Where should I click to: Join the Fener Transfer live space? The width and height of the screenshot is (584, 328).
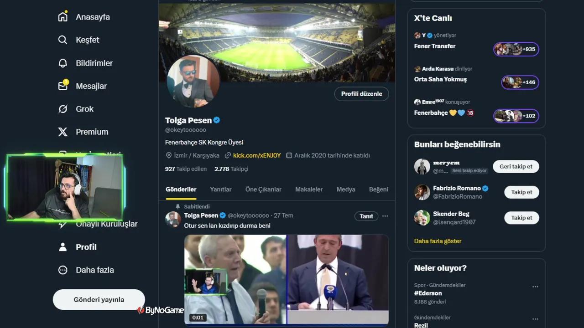[x=516, y=49]
